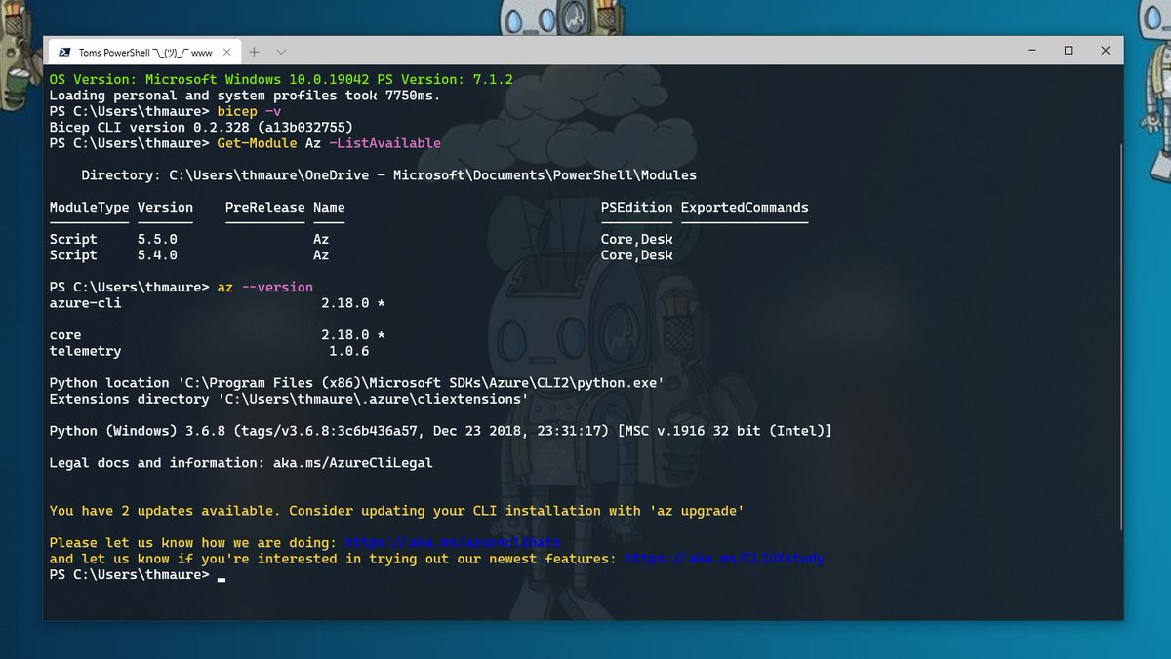Click the 'ModuleType' column header
The width and height of the screenshot is (1171, 659).
click(89, 207)
